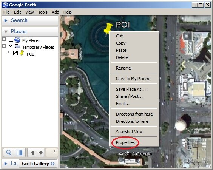The width and height of the screenshot is (213, 170).
Task: Open Earth Gallery
Action: [38, 164]
